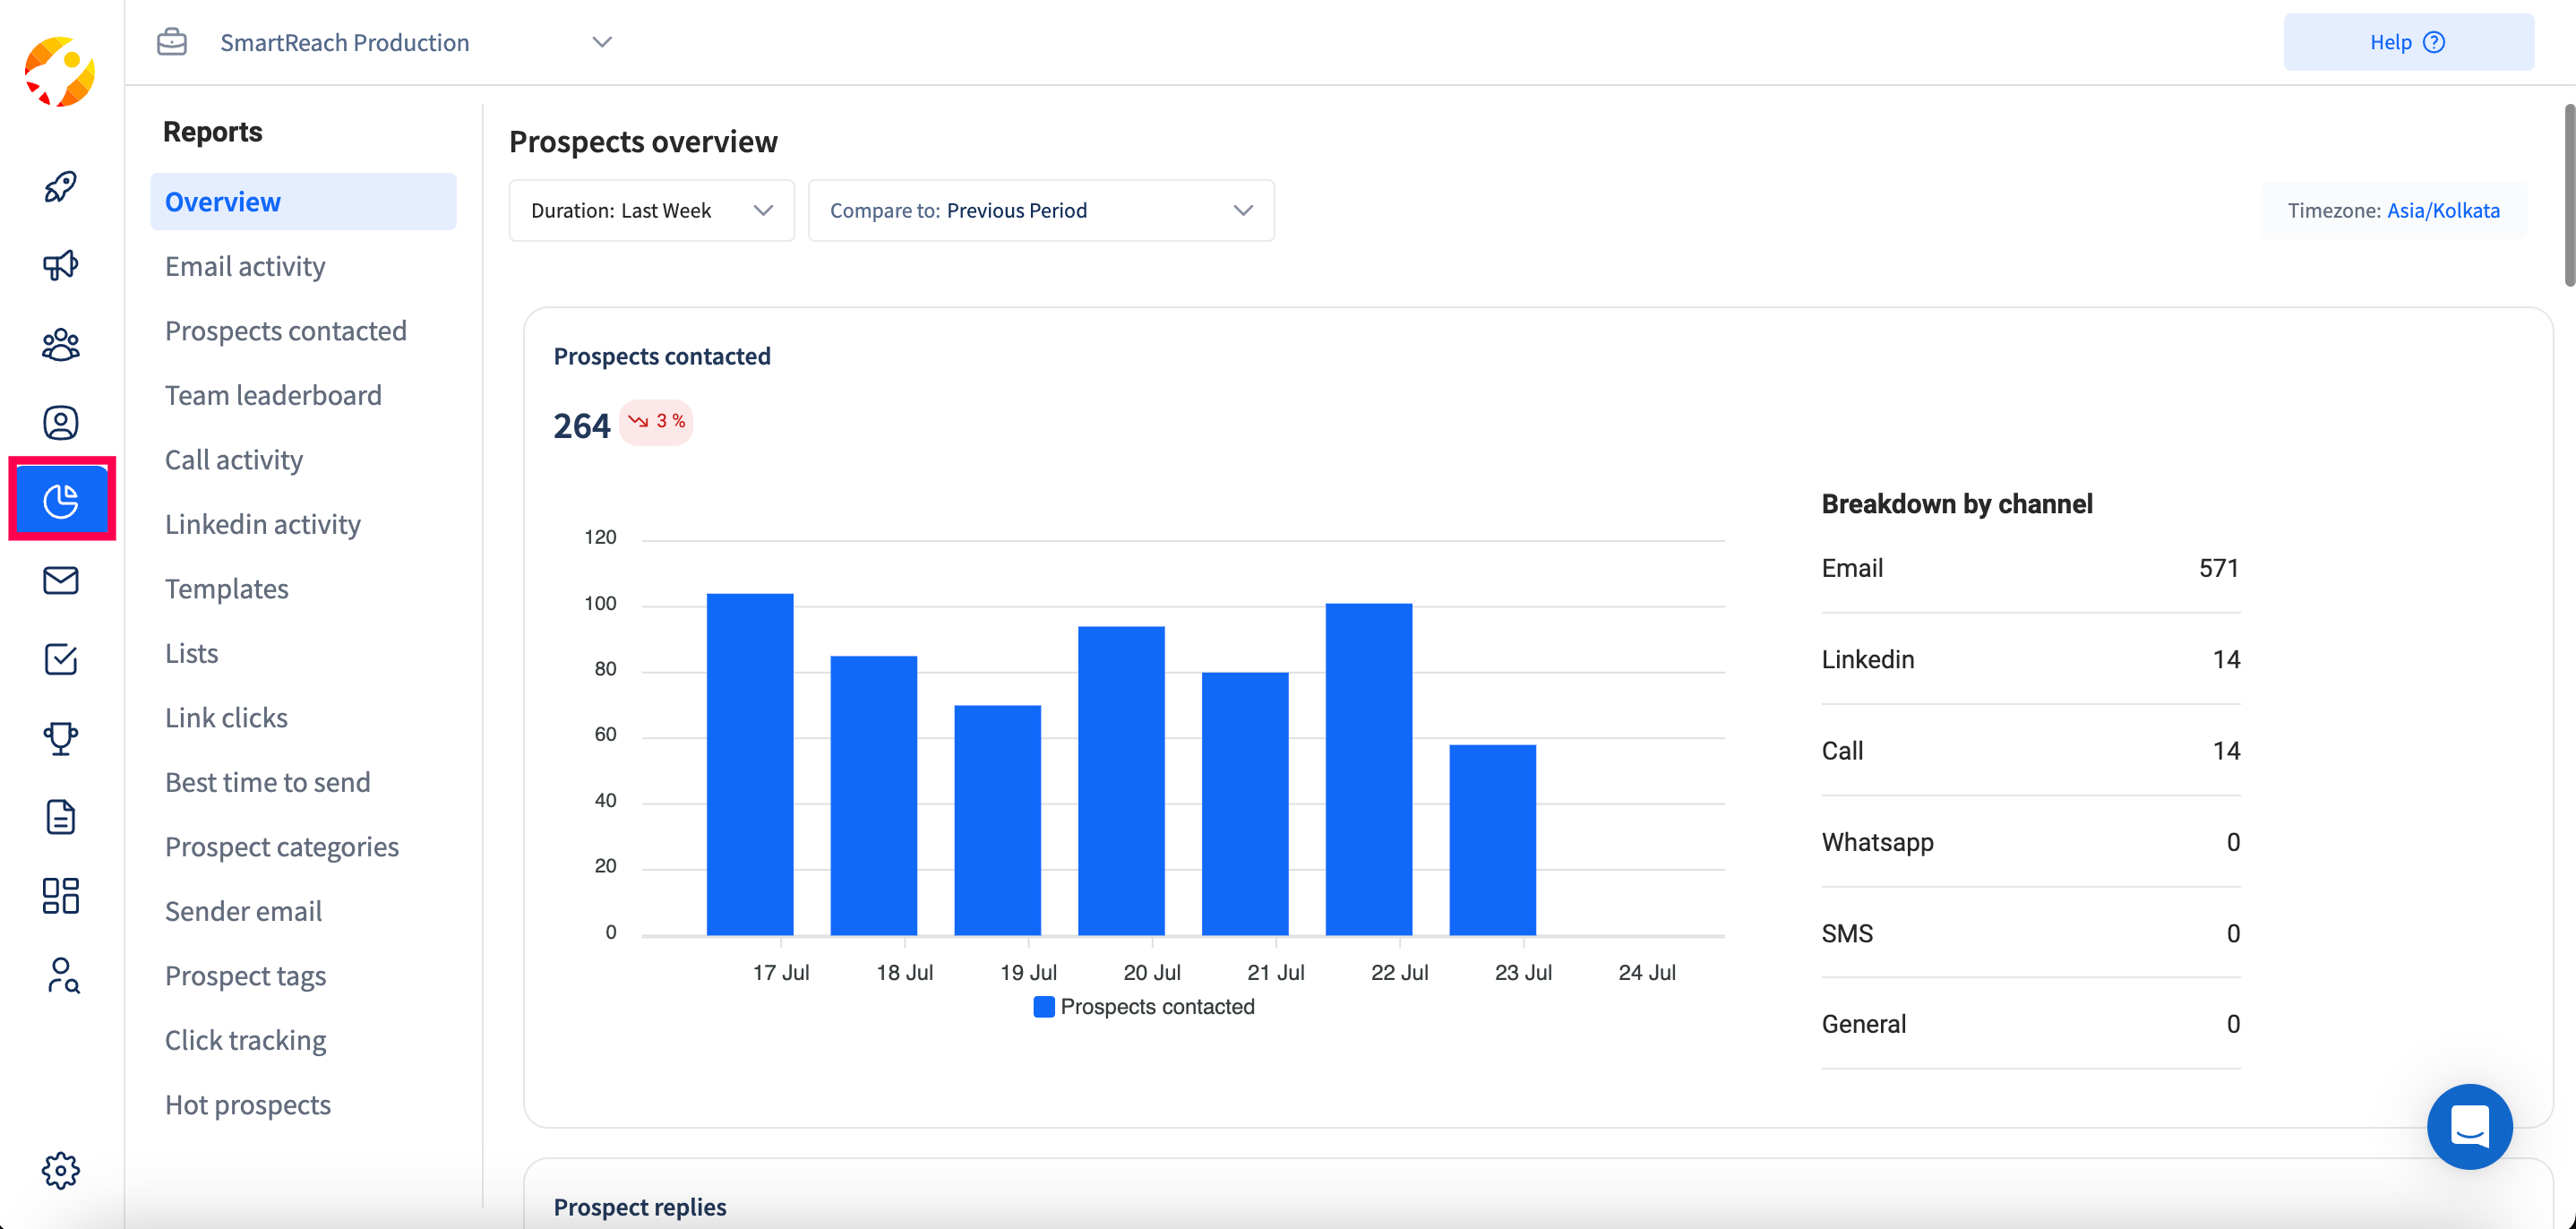The height and width of the screenshot is (1229, 2576).
Task: Click the SmartReach rocket logo
Action: (x=60, y=71)
